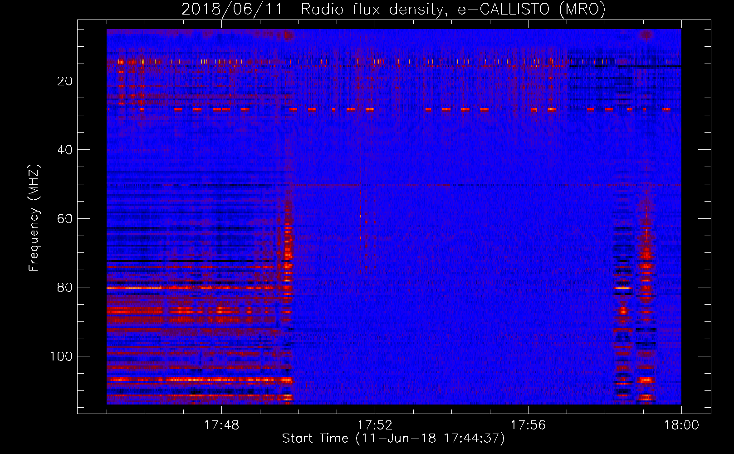The height and width of the screenshot is (454, 734).
Task: Click the 18:00 time tick label
Action: pyautogui.click(x=681, y=425)
